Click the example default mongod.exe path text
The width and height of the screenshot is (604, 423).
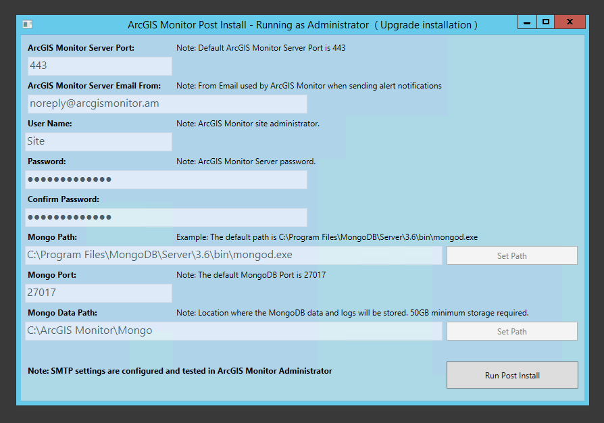[327, 237]
